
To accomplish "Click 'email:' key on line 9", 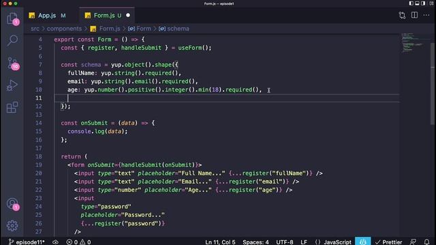I will pos(77,81).
